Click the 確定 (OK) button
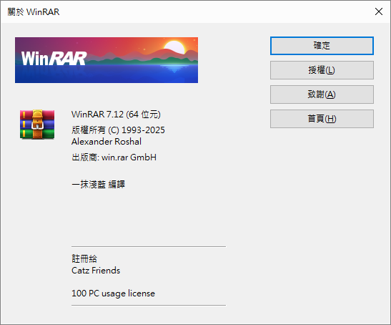This screenshot has height=325, width=391. [x=322, y=46]
